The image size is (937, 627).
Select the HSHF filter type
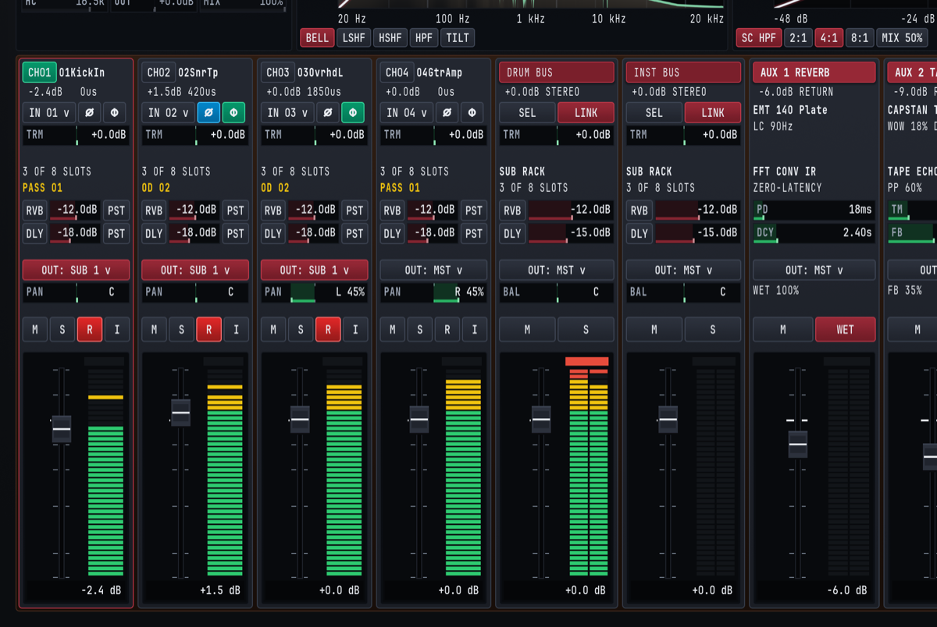389,37
